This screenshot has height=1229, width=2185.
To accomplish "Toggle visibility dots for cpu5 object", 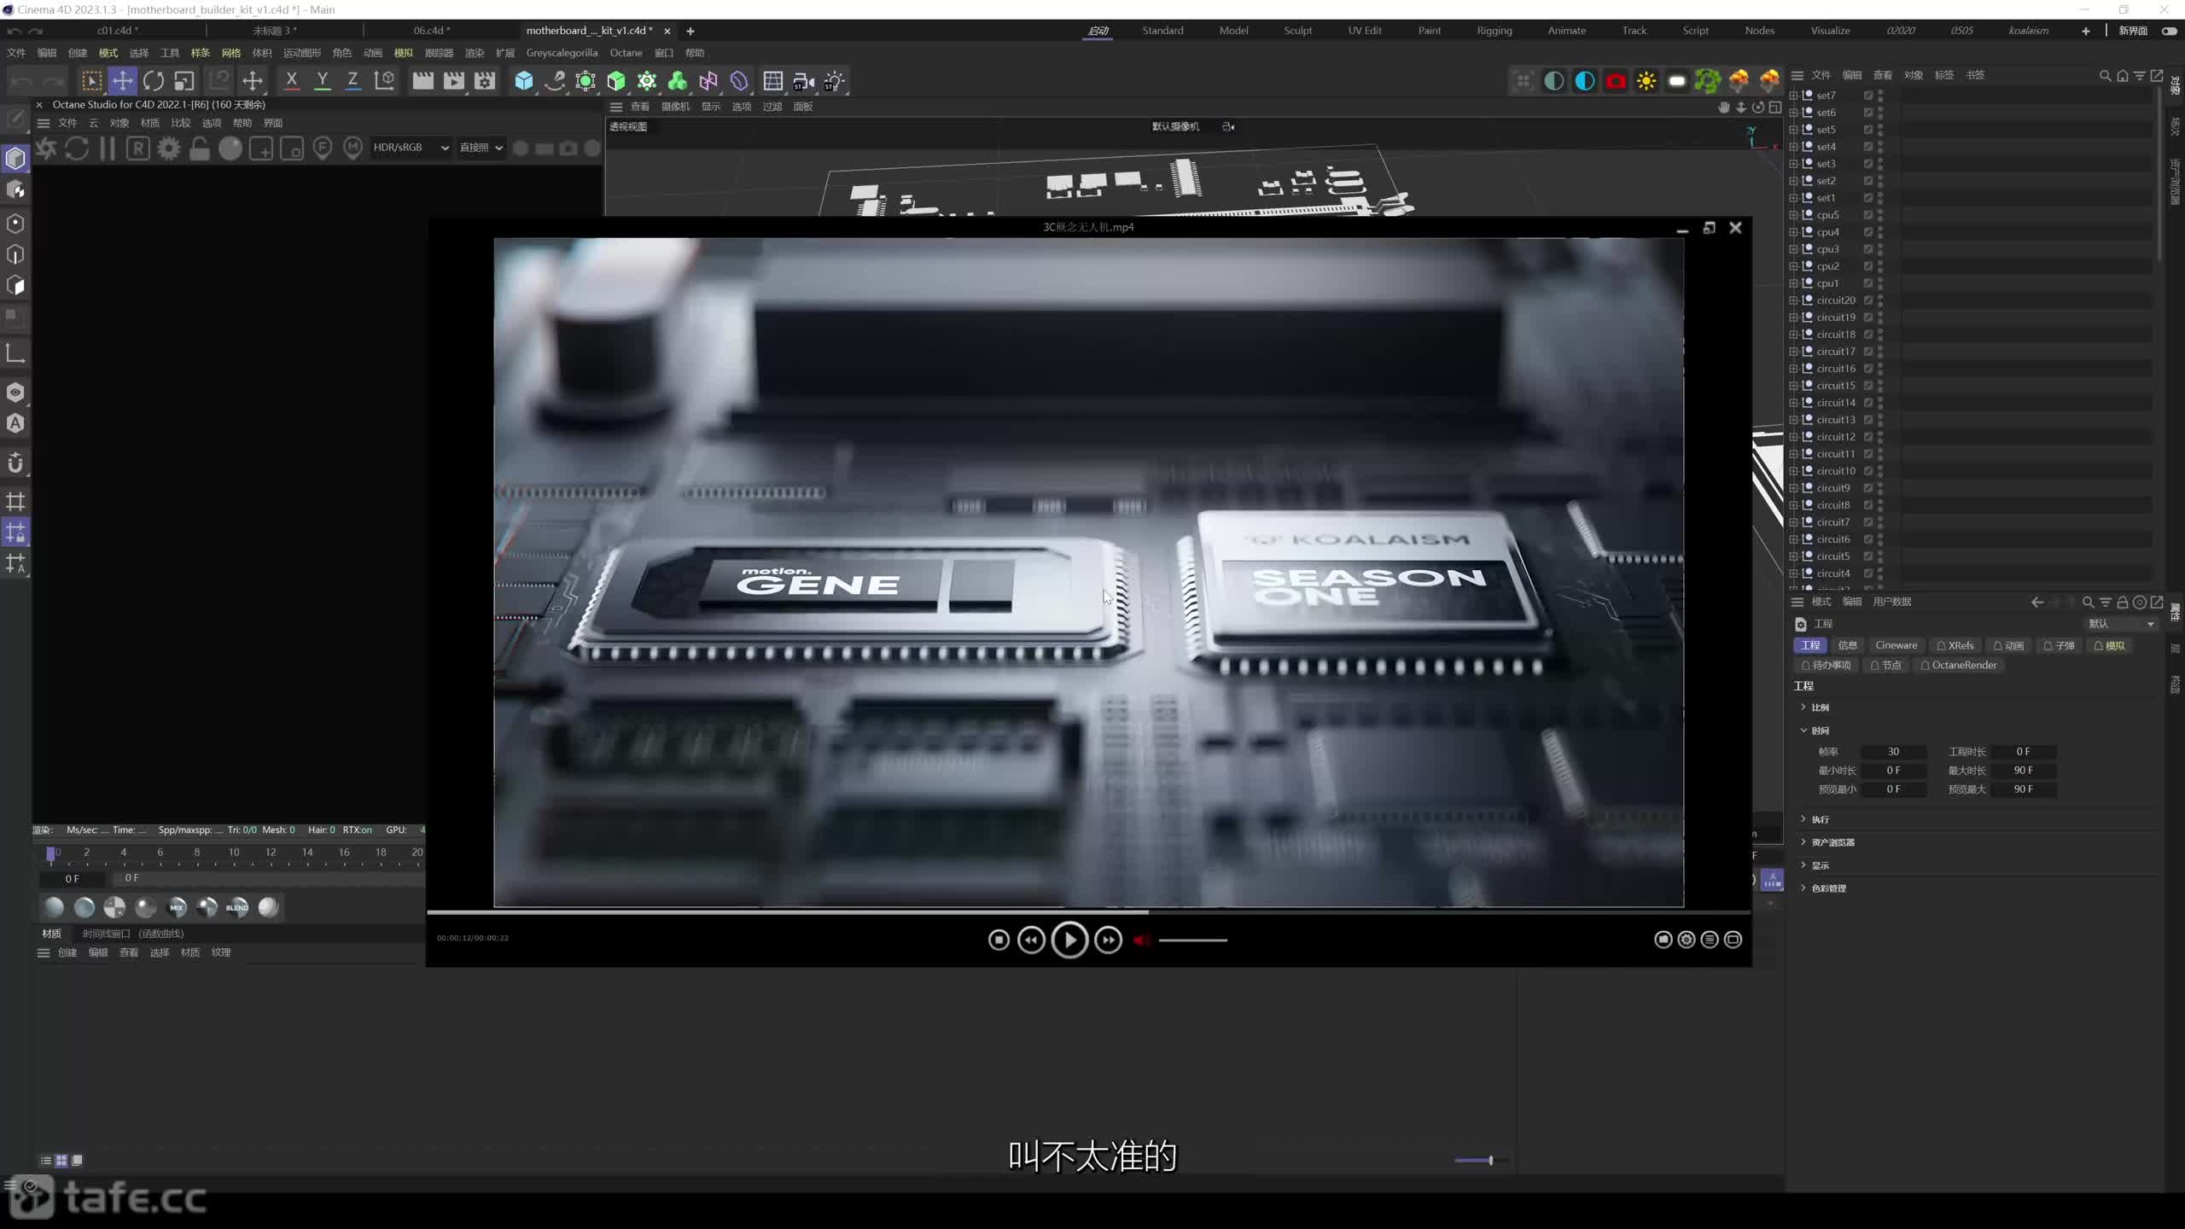I will click(1880, 215).
